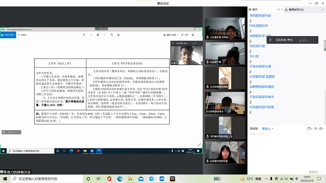Image resolution: width=326 pixels, height=183 pixels.
Task: Launch Office from the taskbar
Action: coord(109,178)
